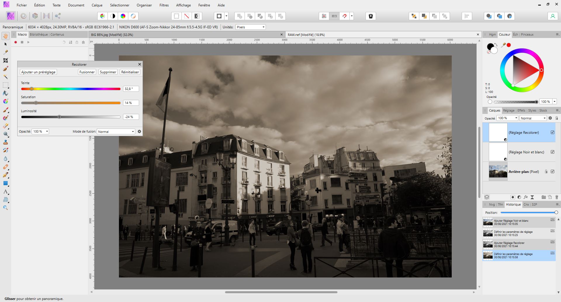This screenshot has width=561, height=302.
Task: Switch to the Réglage tab
Action: (x=509, y=110)
